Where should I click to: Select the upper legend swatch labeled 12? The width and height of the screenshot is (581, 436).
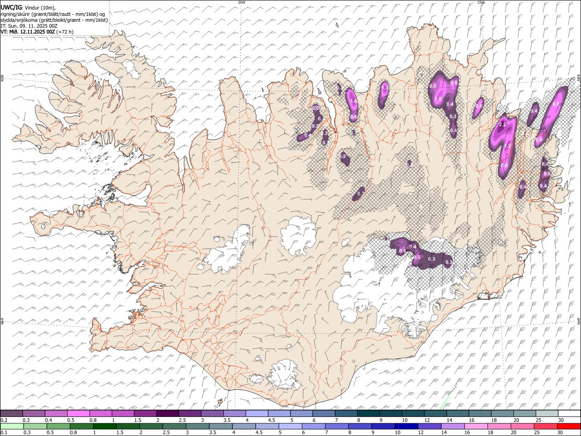(435, 413)
